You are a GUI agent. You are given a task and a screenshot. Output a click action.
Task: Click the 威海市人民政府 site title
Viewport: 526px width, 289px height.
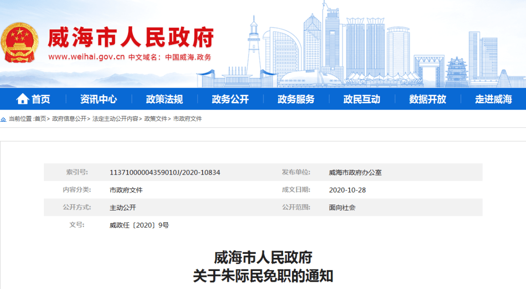pos(131,38)
